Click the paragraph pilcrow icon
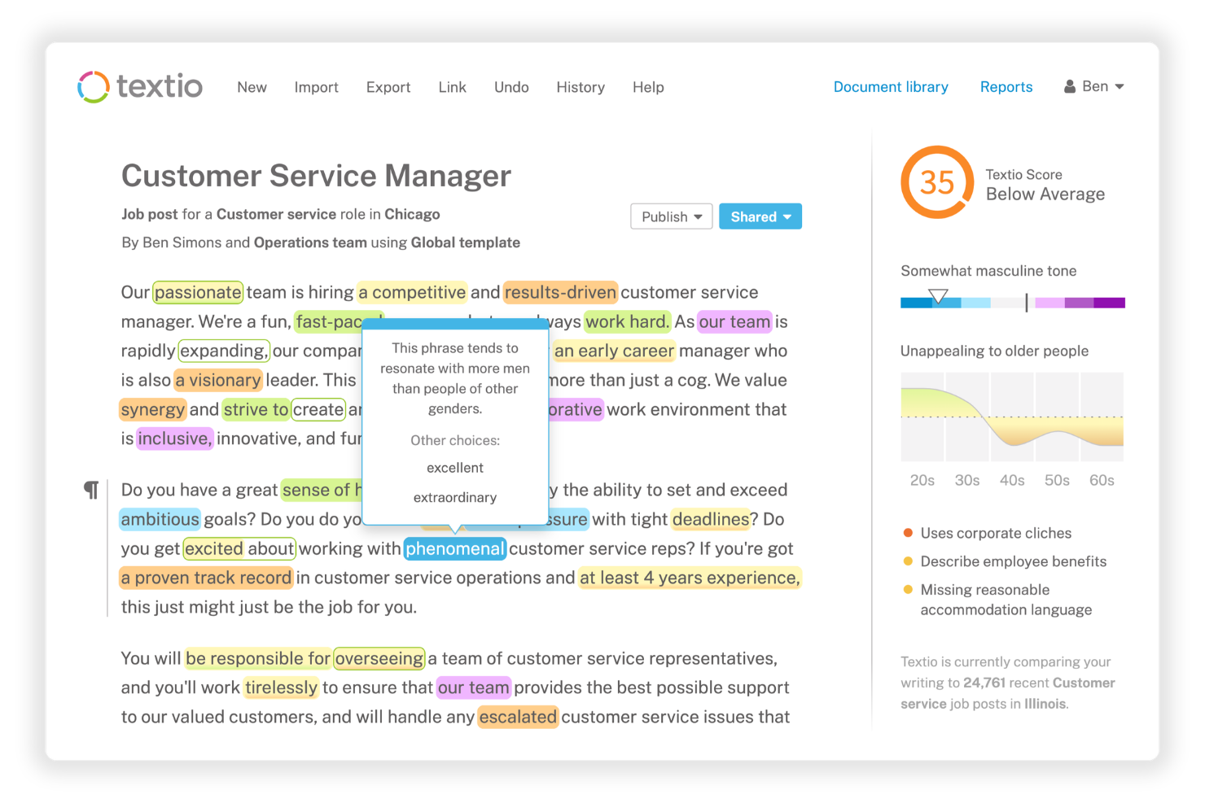The height and width of the screenshot is (803, 1205). (91, 490)
